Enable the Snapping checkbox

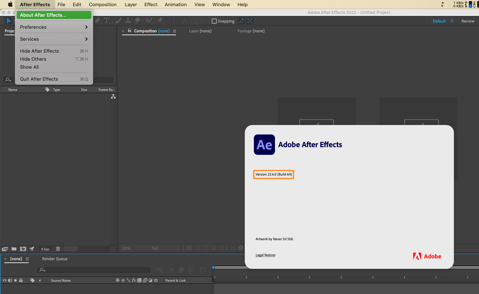(x=214, y=21)
